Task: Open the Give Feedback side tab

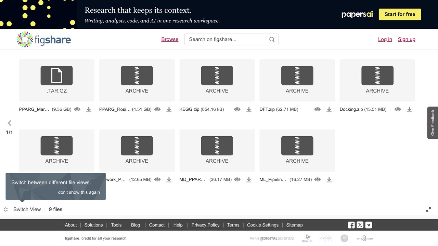Action: (x=433, y=123)
